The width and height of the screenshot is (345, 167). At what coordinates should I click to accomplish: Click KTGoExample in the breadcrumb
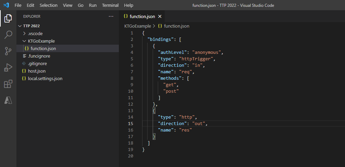pyautogui.click(x=138, y=26)
